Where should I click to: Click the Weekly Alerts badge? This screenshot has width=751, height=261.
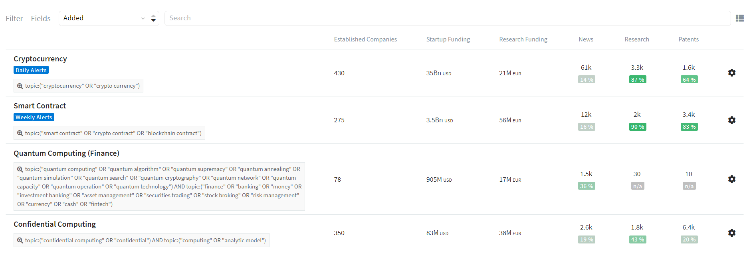pos(34,117)
